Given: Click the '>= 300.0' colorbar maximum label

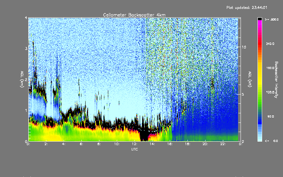Looking at the screenshot, I should coord(272,19).
